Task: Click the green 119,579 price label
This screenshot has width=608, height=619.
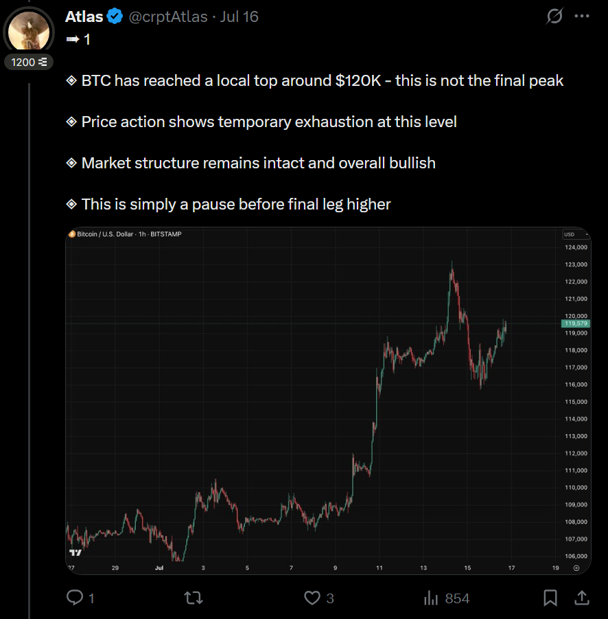Action: (x=574, y=323)
